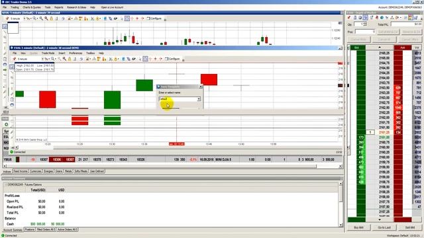424x238 pixels.
Task: Select pointer tool in top chart side toolbar
Action: pyautogui.click(x=5, y=26)
